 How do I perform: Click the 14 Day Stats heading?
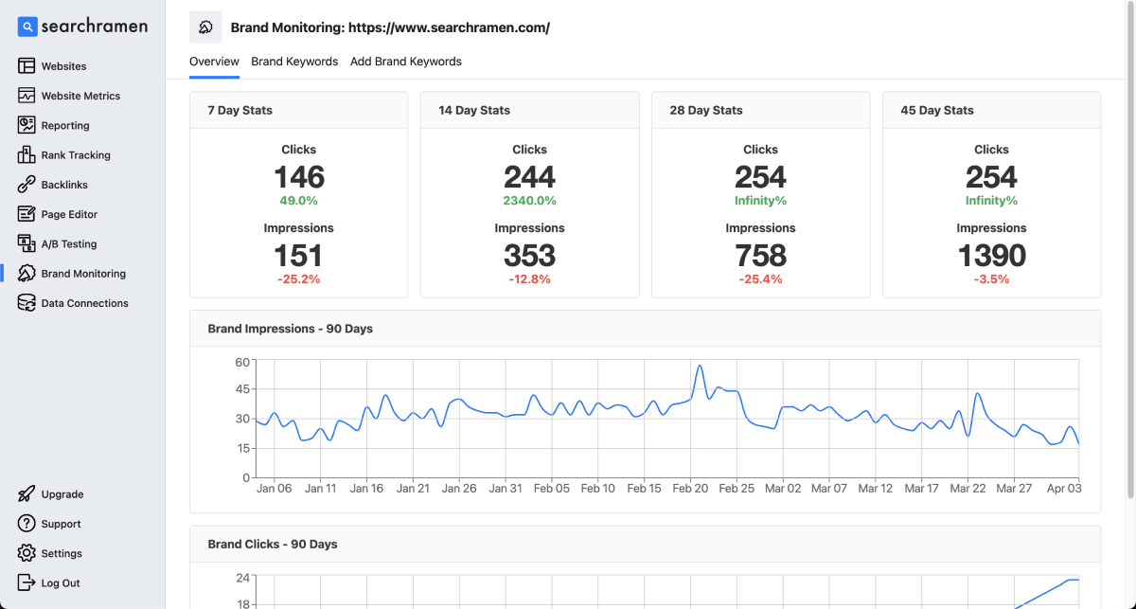point(474,110)
